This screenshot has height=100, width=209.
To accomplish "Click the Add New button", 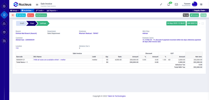I will tap(21, 15).
